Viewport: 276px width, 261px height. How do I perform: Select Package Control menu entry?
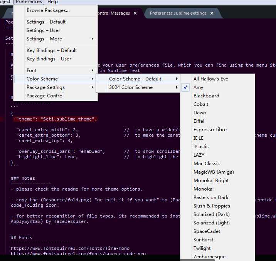tap(56, 95)
